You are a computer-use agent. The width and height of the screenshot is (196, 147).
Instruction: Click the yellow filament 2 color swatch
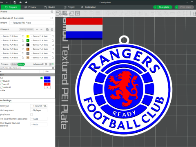tap(28, 36)
